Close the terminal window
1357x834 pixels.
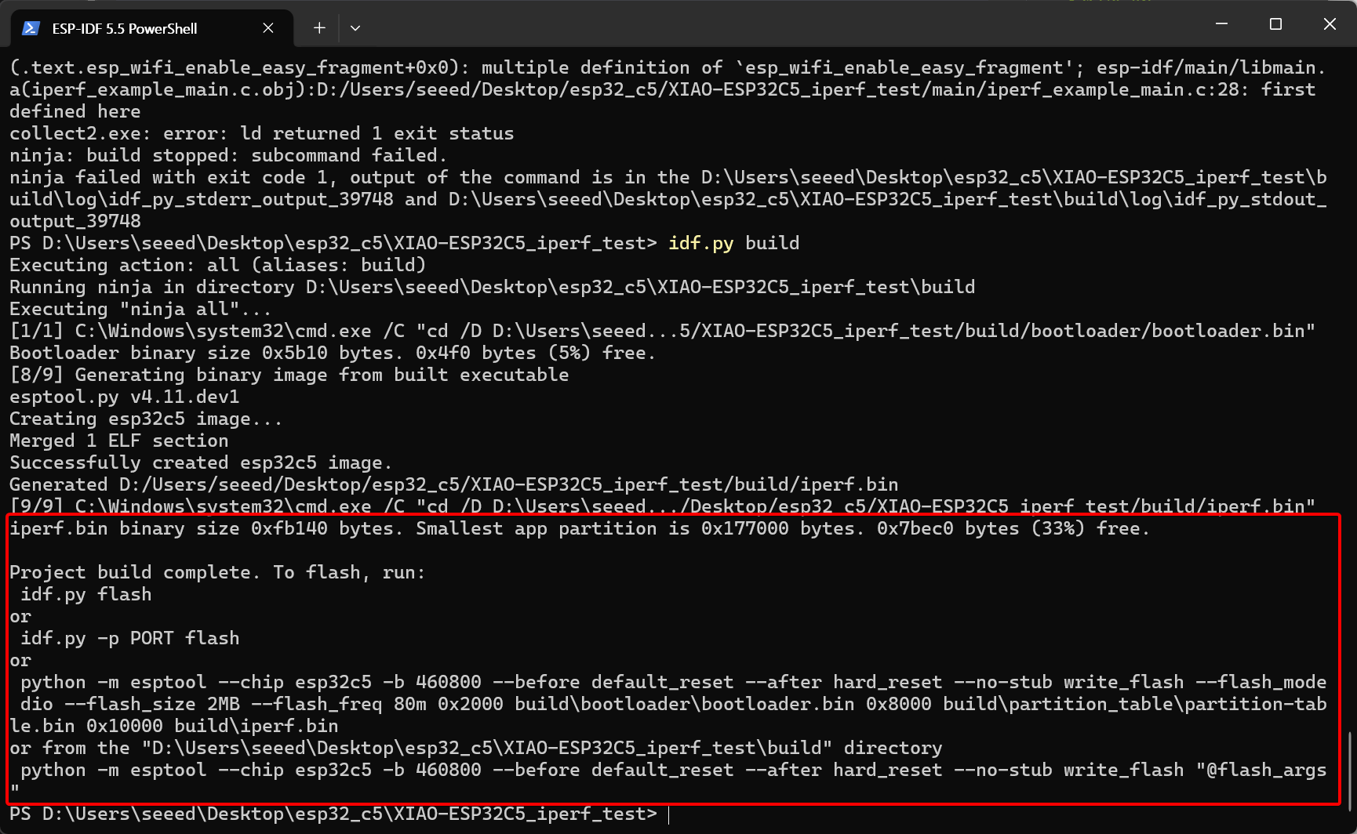(1330, 24)
